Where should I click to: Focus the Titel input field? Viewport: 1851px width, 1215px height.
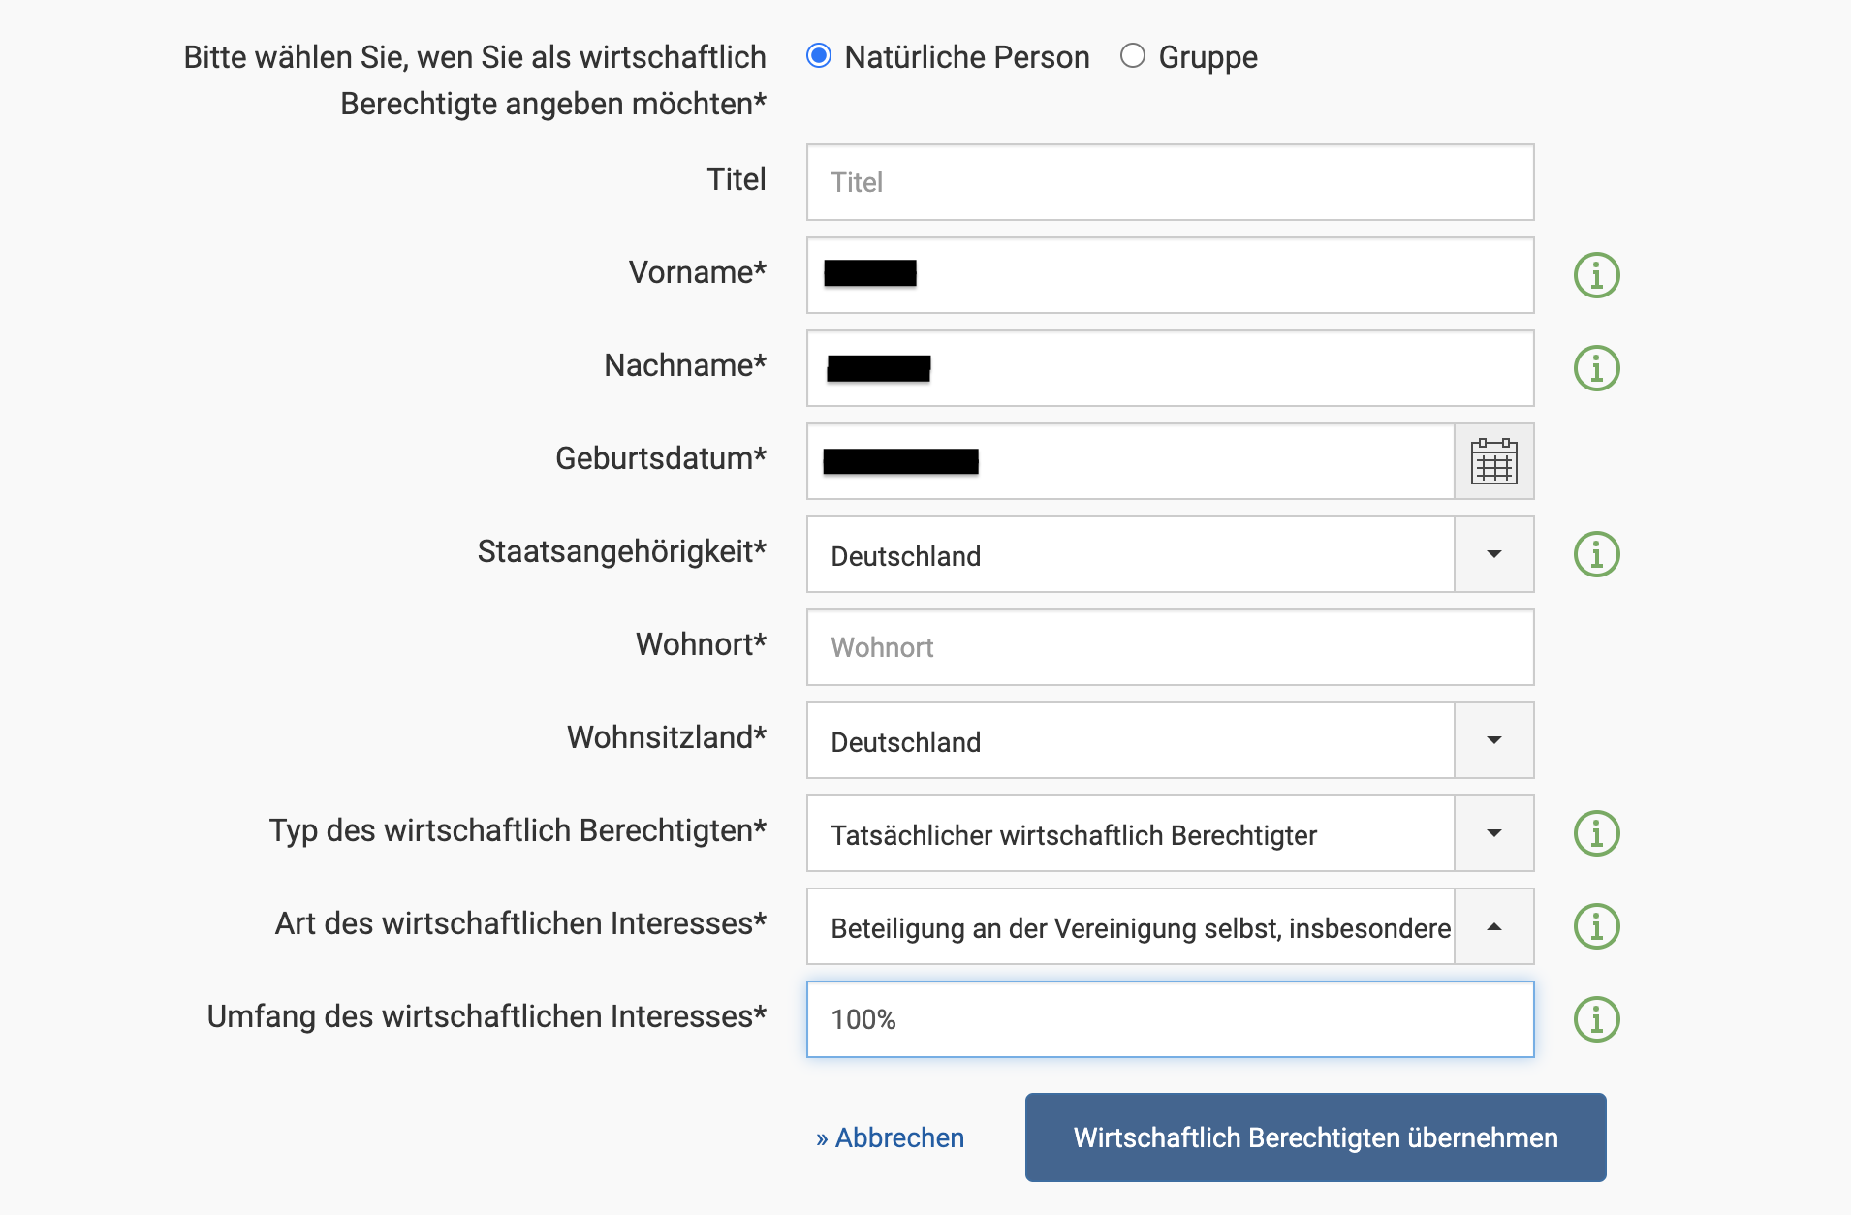pyautogui.click(x=1170, y=182)
